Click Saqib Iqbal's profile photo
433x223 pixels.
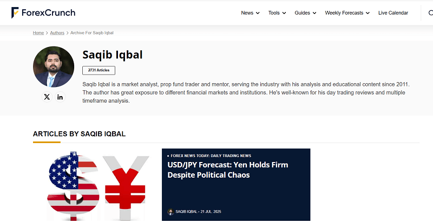54,67
